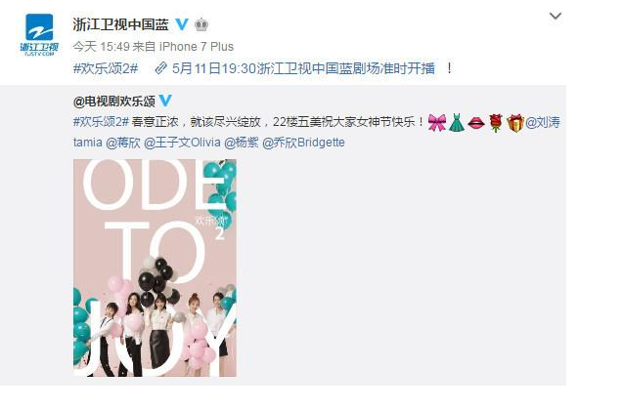Open top #欢乐颂2# hashtag
The image size is (623, 411).
click(x=106, y=68)
